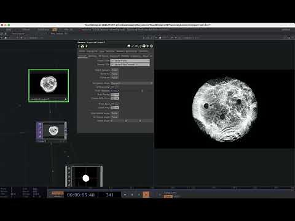This screenshot has width=295, height=221.
Task: Click the orange TimeCode mode button
Action: tap(57, 193)
